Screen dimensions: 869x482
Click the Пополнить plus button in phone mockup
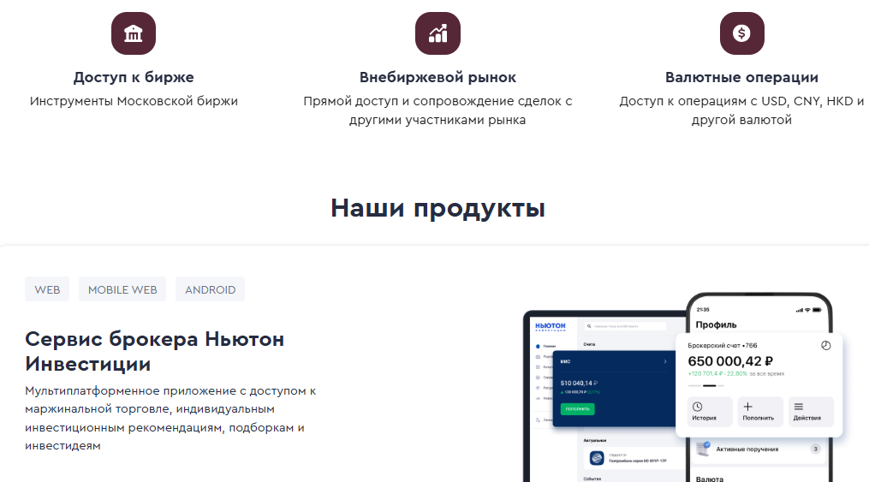[759, 412]
